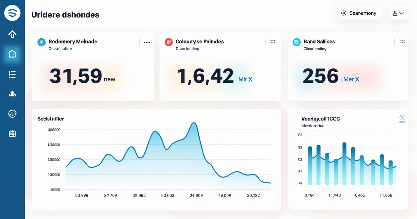Open the highlighted dashboard icon in sidebar
The width and height of the screenshot is (417, 219).
coord(12,54)
